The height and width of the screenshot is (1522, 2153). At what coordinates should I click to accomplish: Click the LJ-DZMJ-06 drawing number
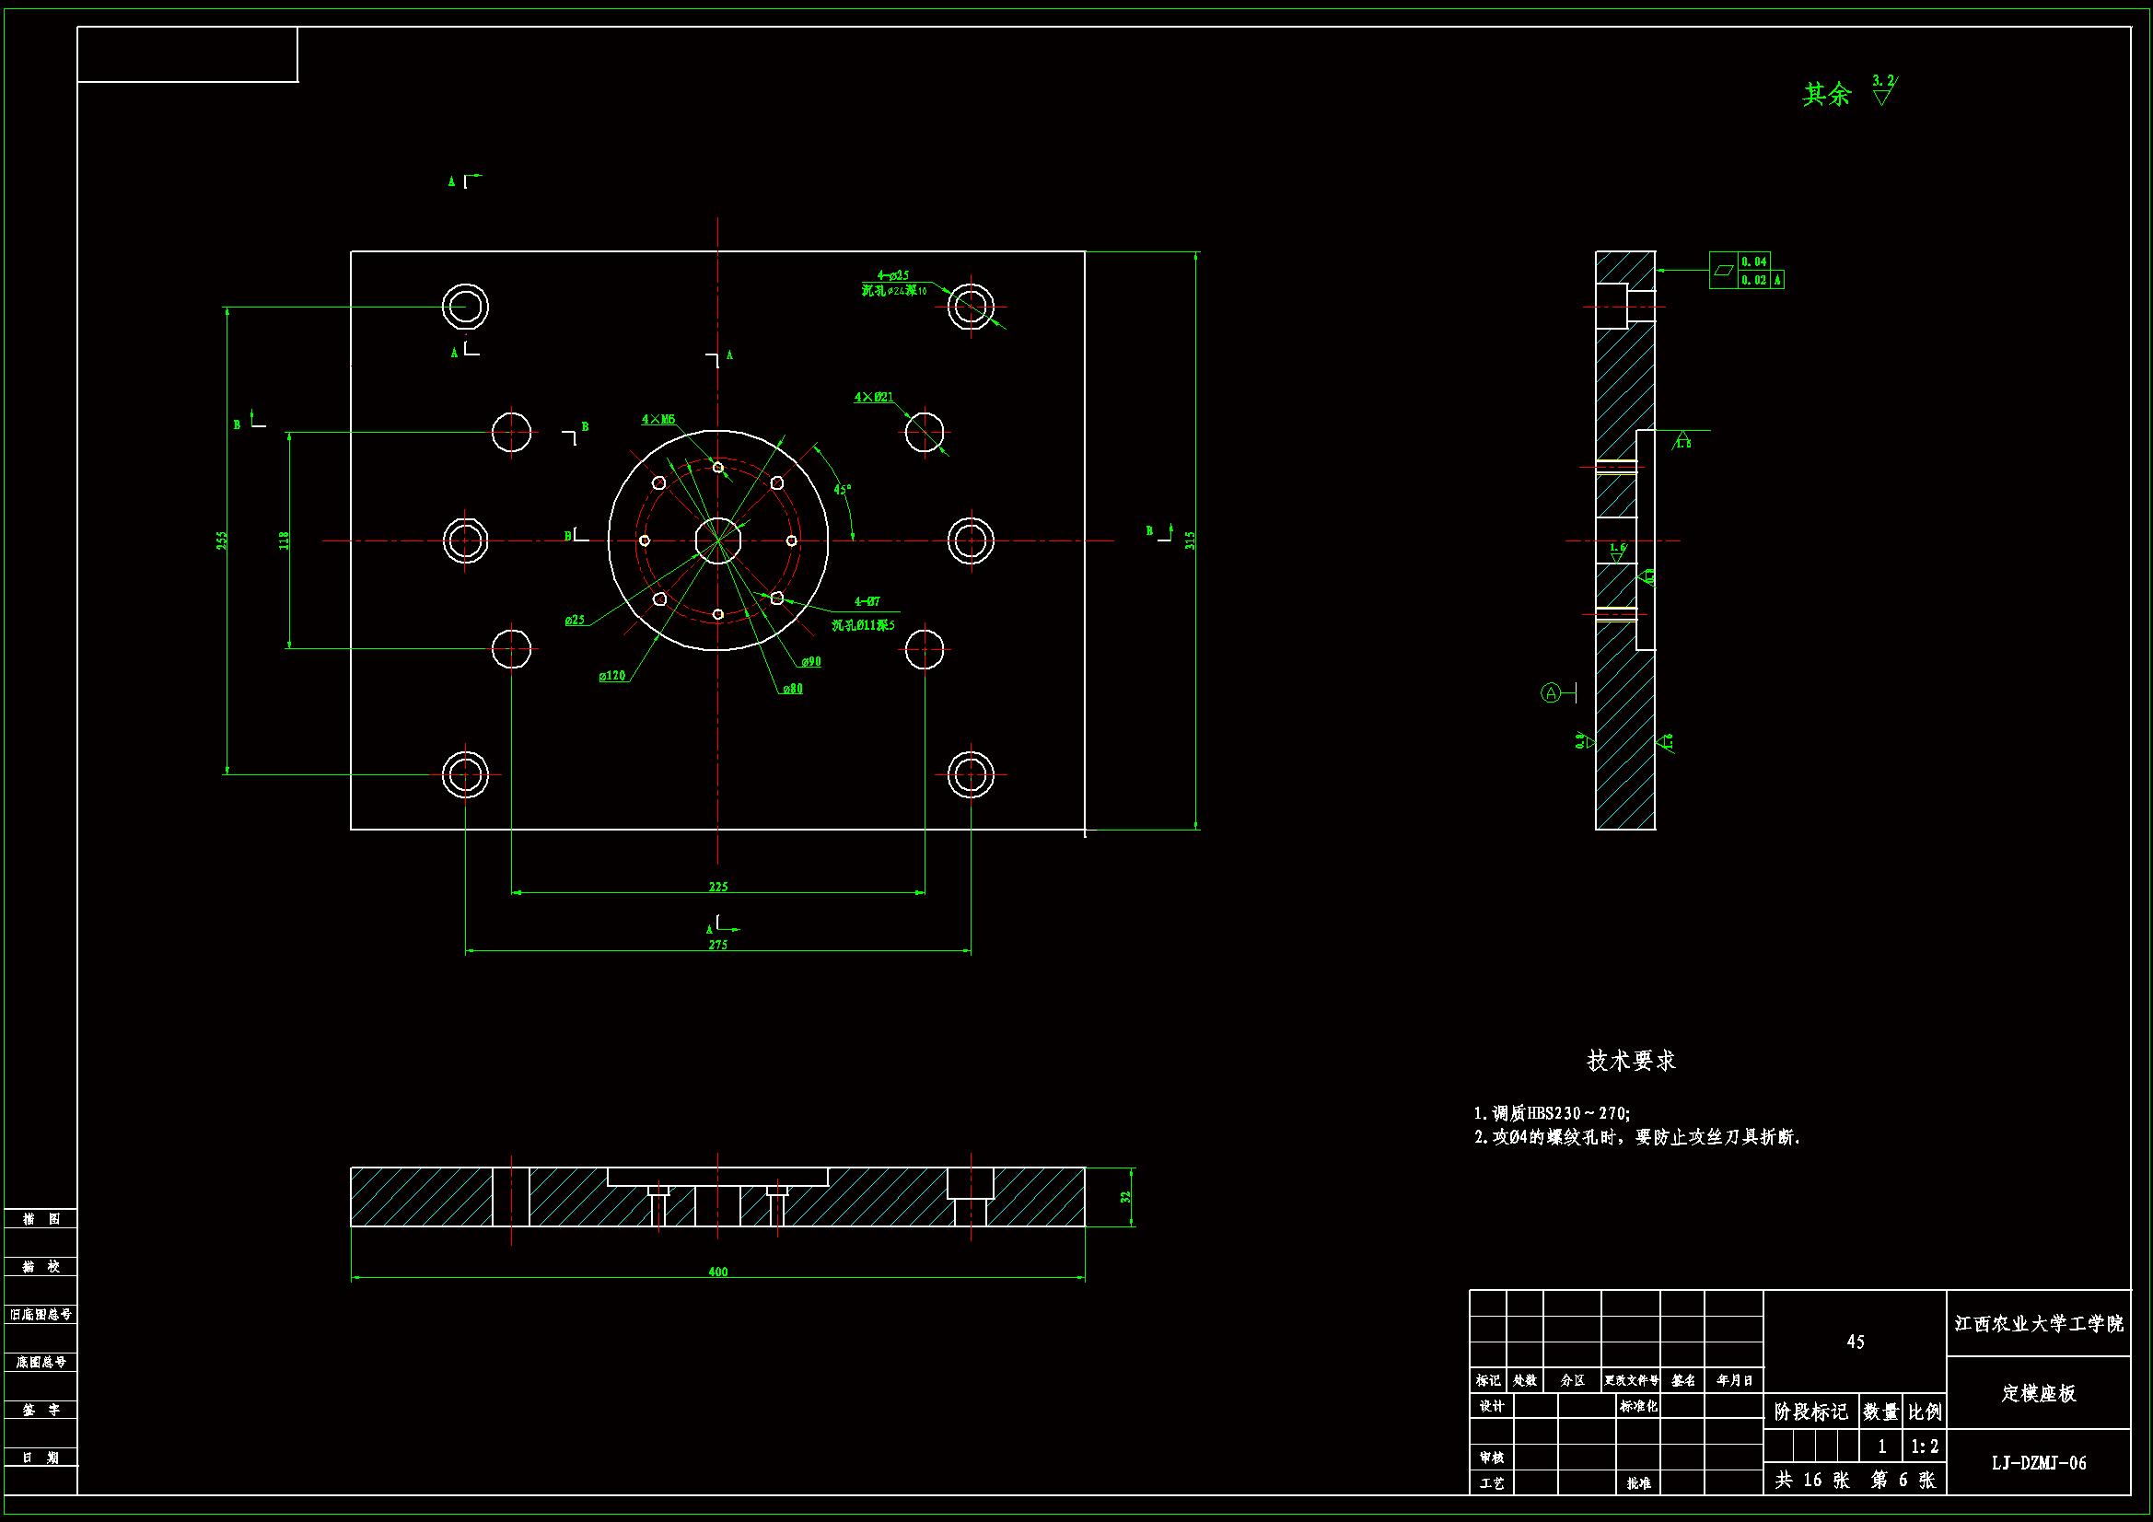(x=2039, y=1463)
